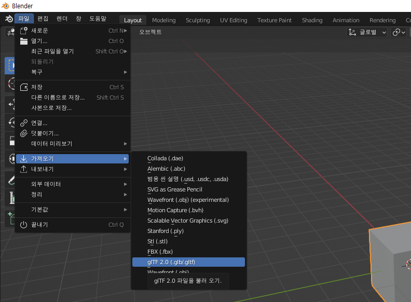Import Scalable Vector Graphics (.svg)
This screenshot has height=302, width=411.
(188, 221)
